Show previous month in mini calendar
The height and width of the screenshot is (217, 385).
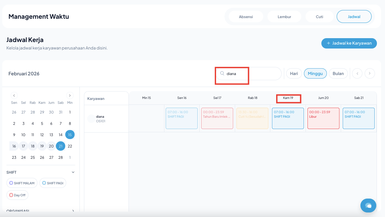14,95
